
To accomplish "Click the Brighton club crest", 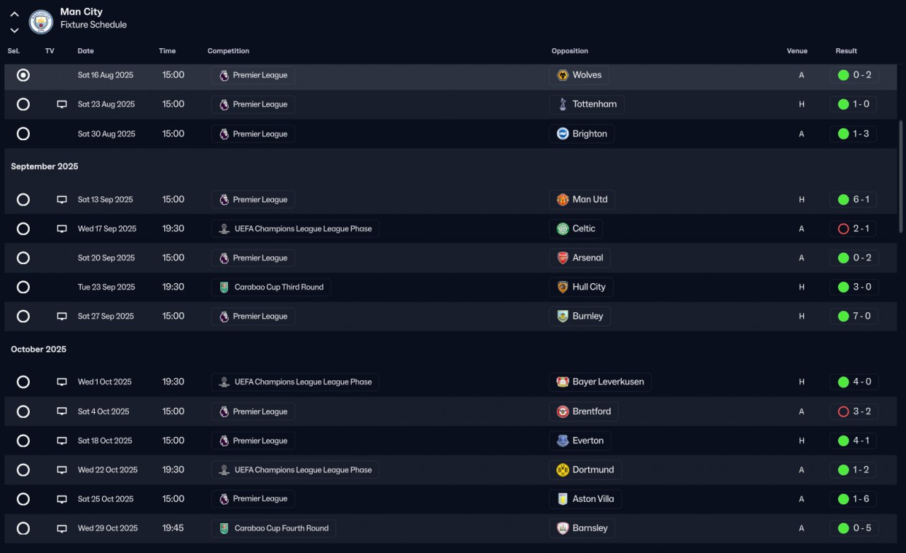I will pyautogui.click(x=563, y=134).
